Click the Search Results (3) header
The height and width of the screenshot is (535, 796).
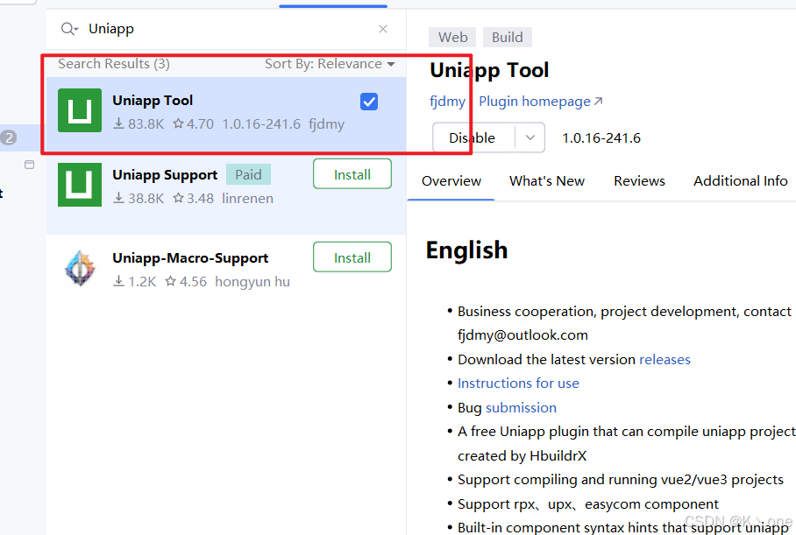[114, 64]
